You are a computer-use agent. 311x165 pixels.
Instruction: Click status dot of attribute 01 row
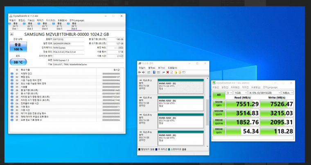[12, 74]
